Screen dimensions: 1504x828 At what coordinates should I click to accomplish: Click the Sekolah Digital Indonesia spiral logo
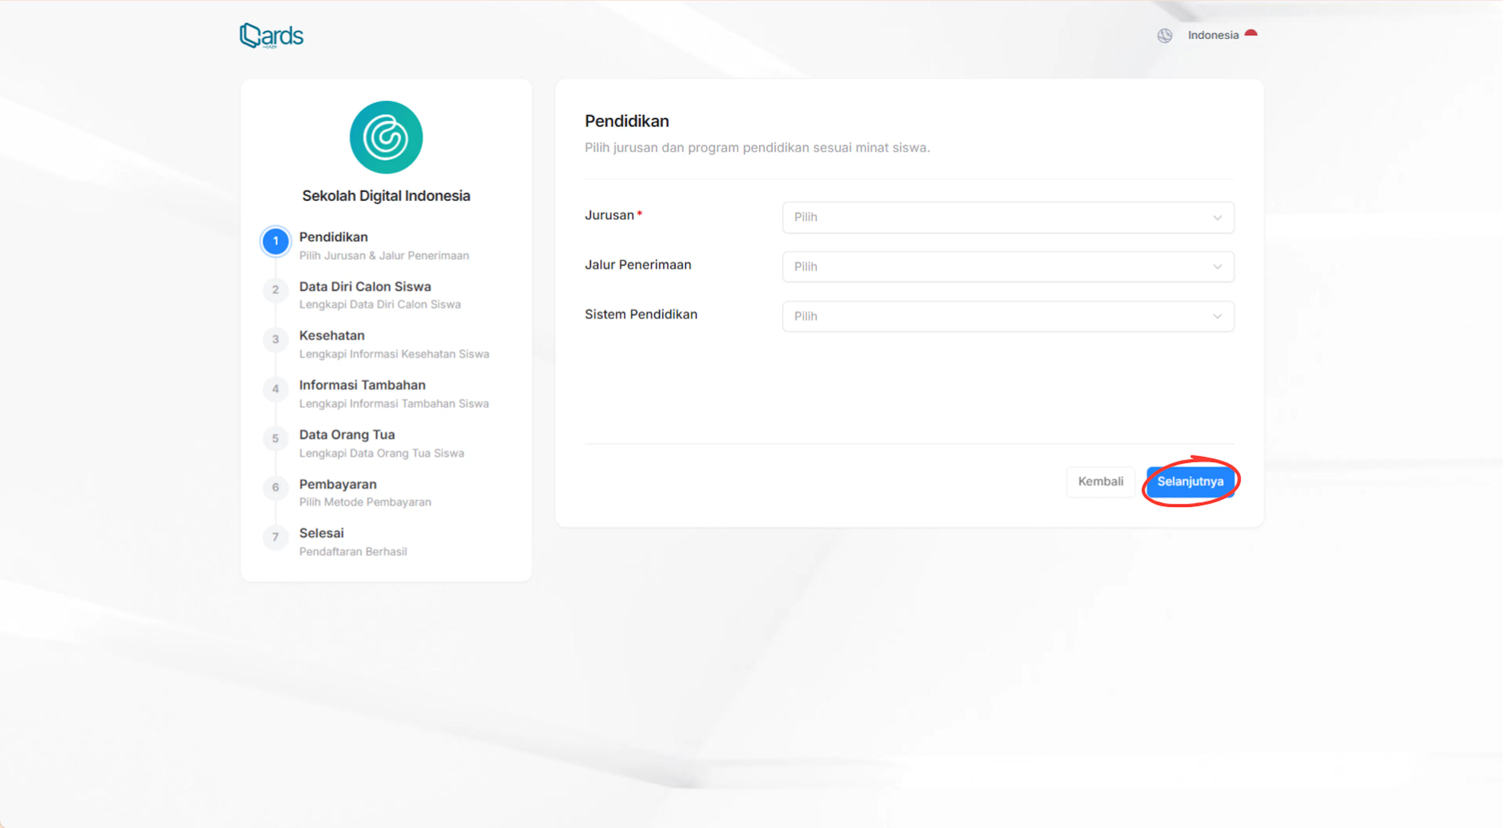point(386,137)
